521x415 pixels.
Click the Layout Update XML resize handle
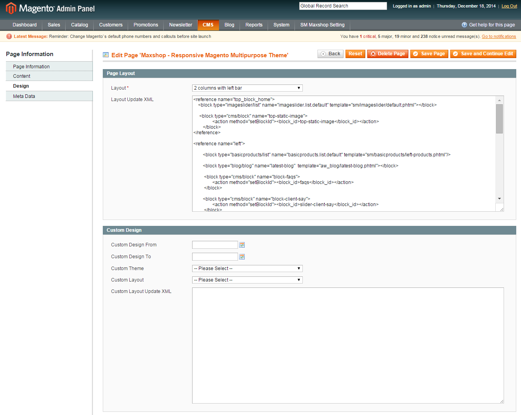502,209
